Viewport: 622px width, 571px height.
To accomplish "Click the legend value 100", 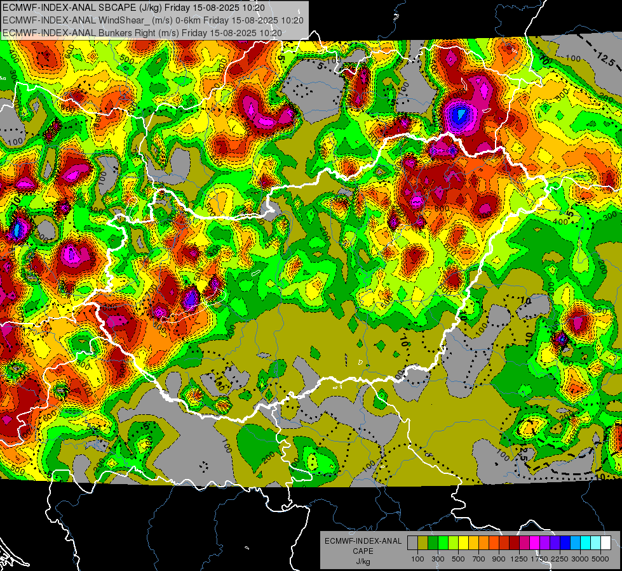I will [417, 559].
